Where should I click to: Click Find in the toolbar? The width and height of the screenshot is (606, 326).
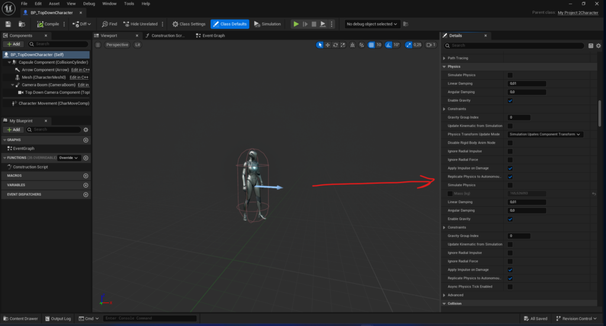[109, 24]
